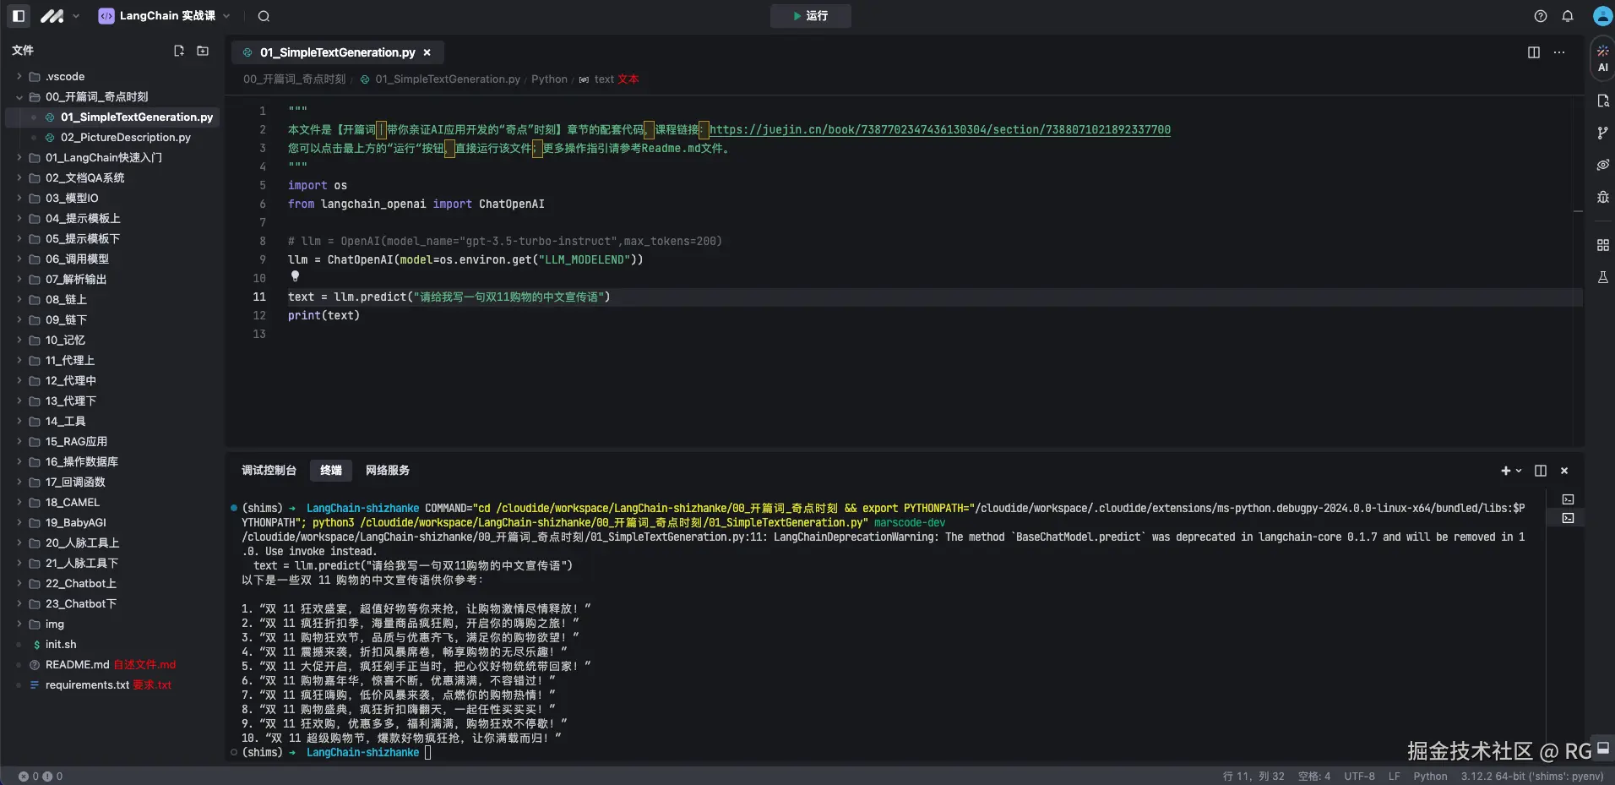
Task: Open the notifications bell
Action: (x=1567, y=16)
